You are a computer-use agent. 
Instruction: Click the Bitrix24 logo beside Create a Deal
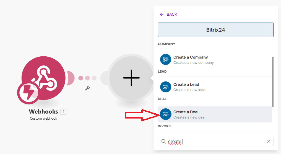(x=165, y=114)
